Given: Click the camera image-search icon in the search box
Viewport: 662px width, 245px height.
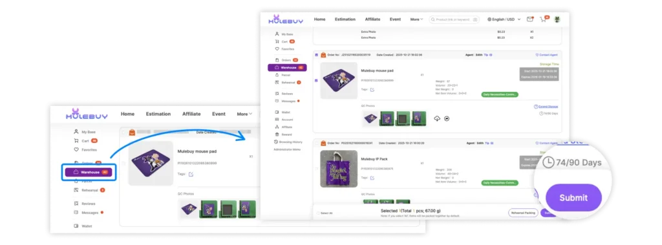Looking at the screenshot, I should 475,19.
